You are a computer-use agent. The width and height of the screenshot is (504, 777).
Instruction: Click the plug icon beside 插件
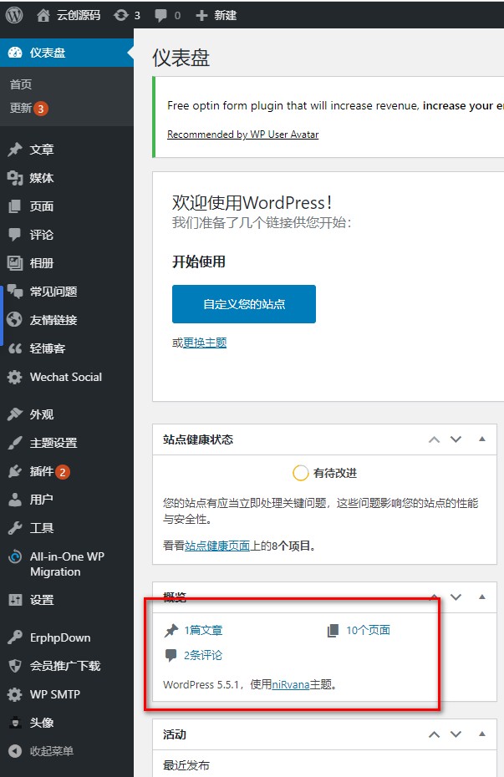click(15, 471)
